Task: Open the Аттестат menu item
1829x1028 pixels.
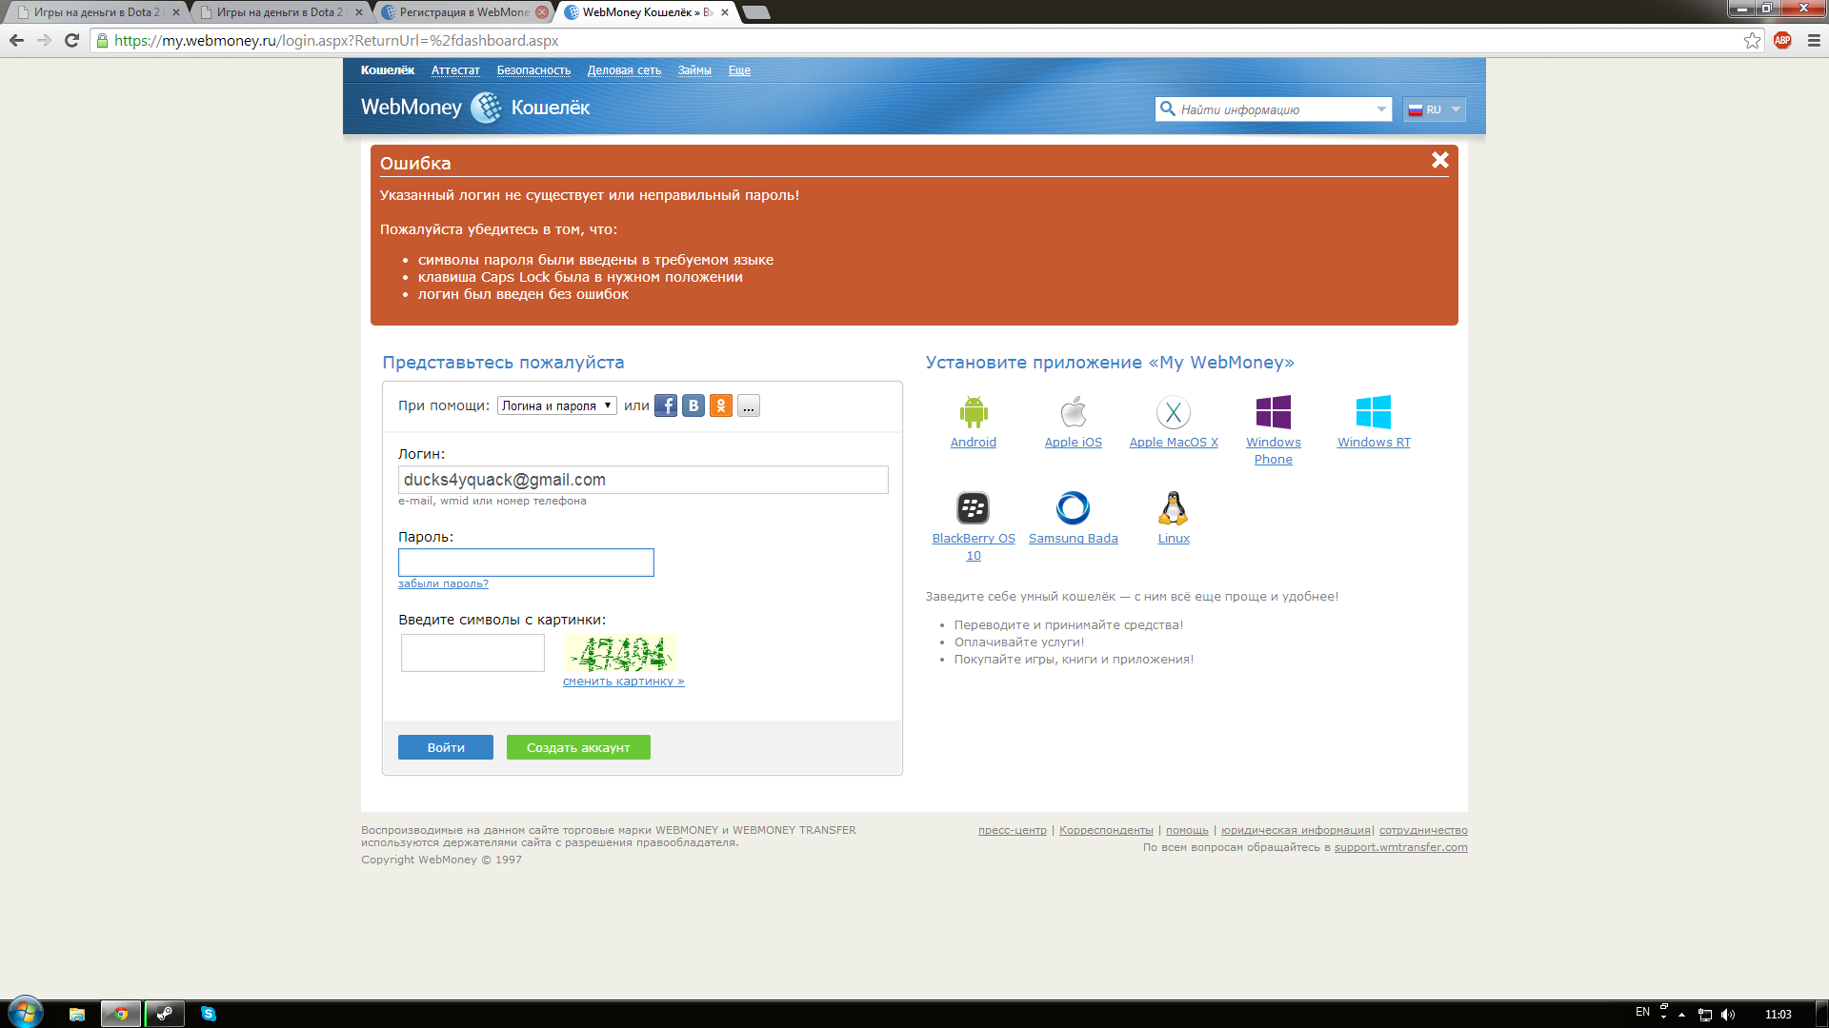Action: 455,70
